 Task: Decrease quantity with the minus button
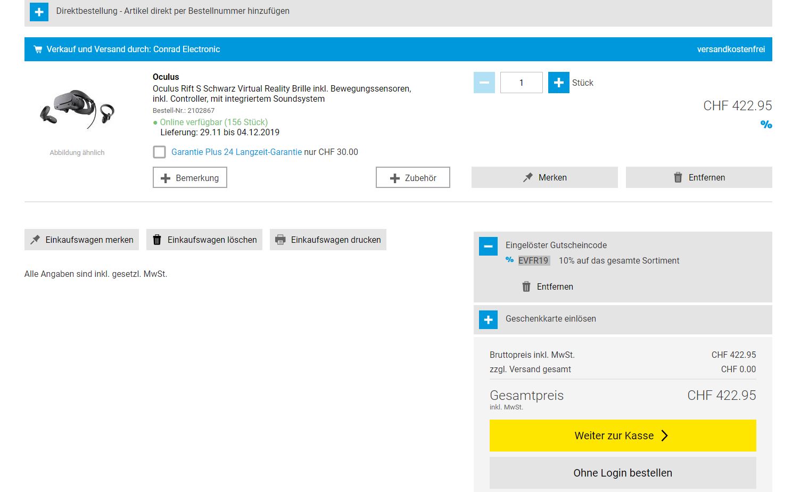pos(484,83)
